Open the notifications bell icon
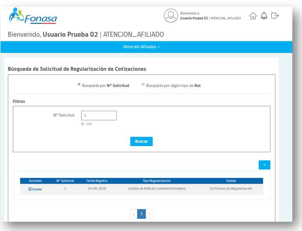302x231 pixels. [x=264, y=16]
